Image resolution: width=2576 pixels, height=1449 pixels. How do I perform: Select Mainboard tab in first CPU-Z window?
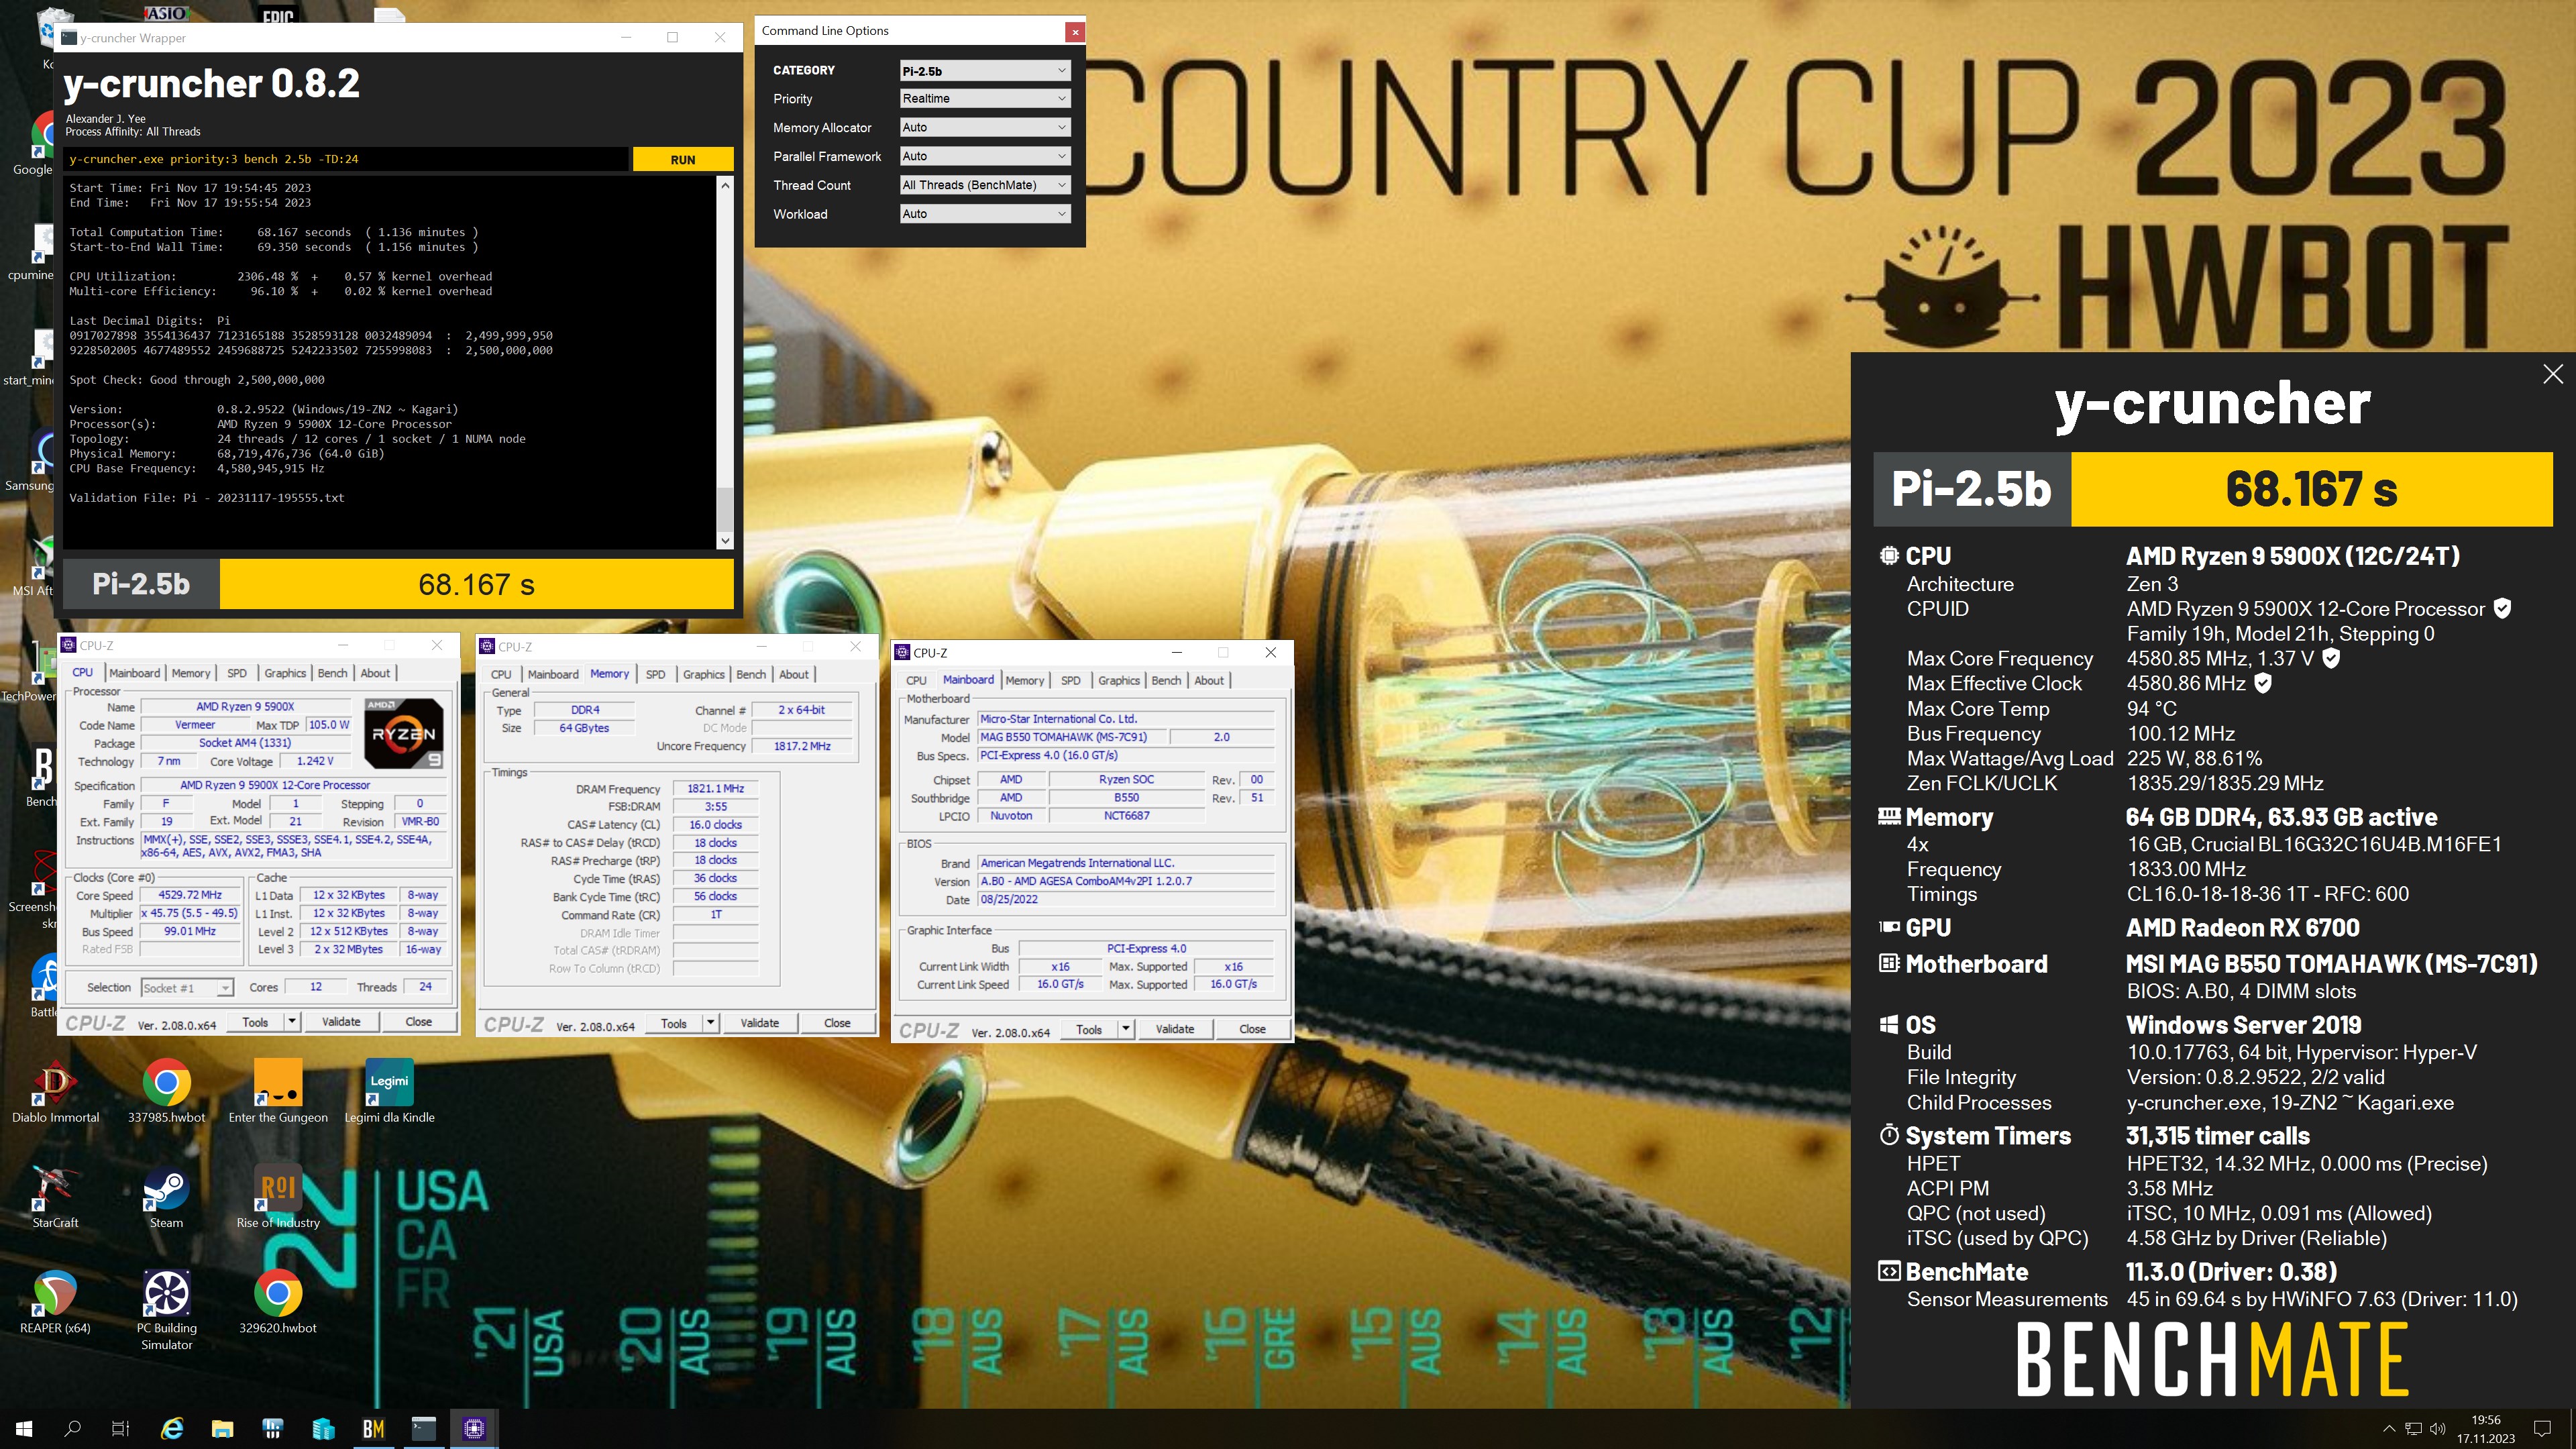coord(134,673)
